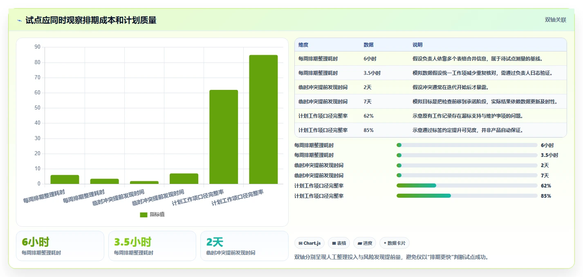This screenshot has width=583, height=277.
Task: Click the 2天 cell in the table
Action: click(368, 87)
